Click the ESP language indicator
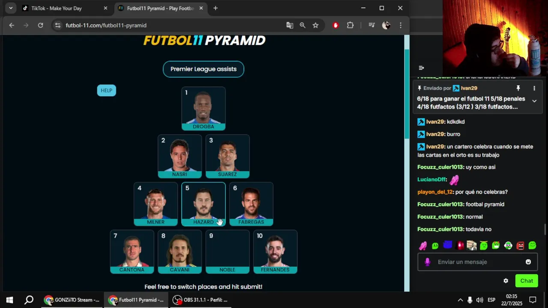Image resolution: width=548 pixels, height=308 pixels. 491,300
